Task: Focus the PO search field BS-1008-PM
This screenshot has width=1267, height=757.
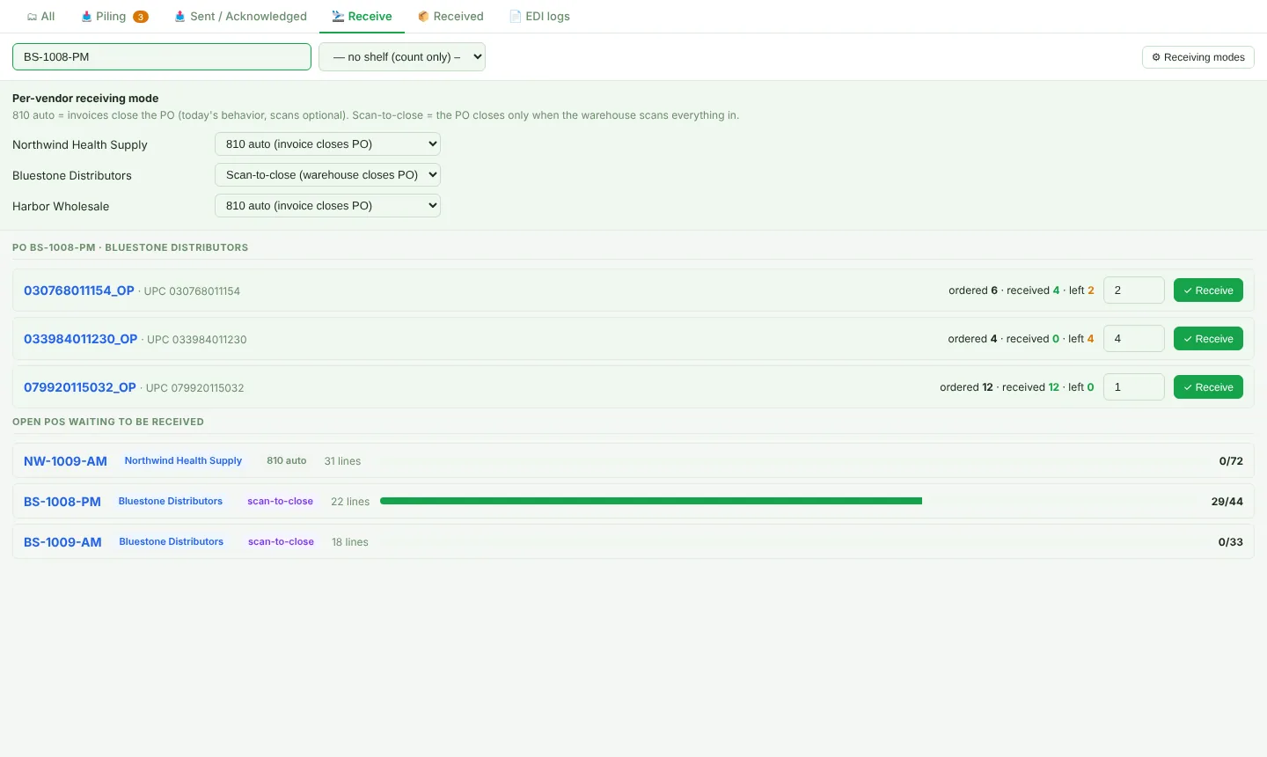Action: (x=162, y=56)
